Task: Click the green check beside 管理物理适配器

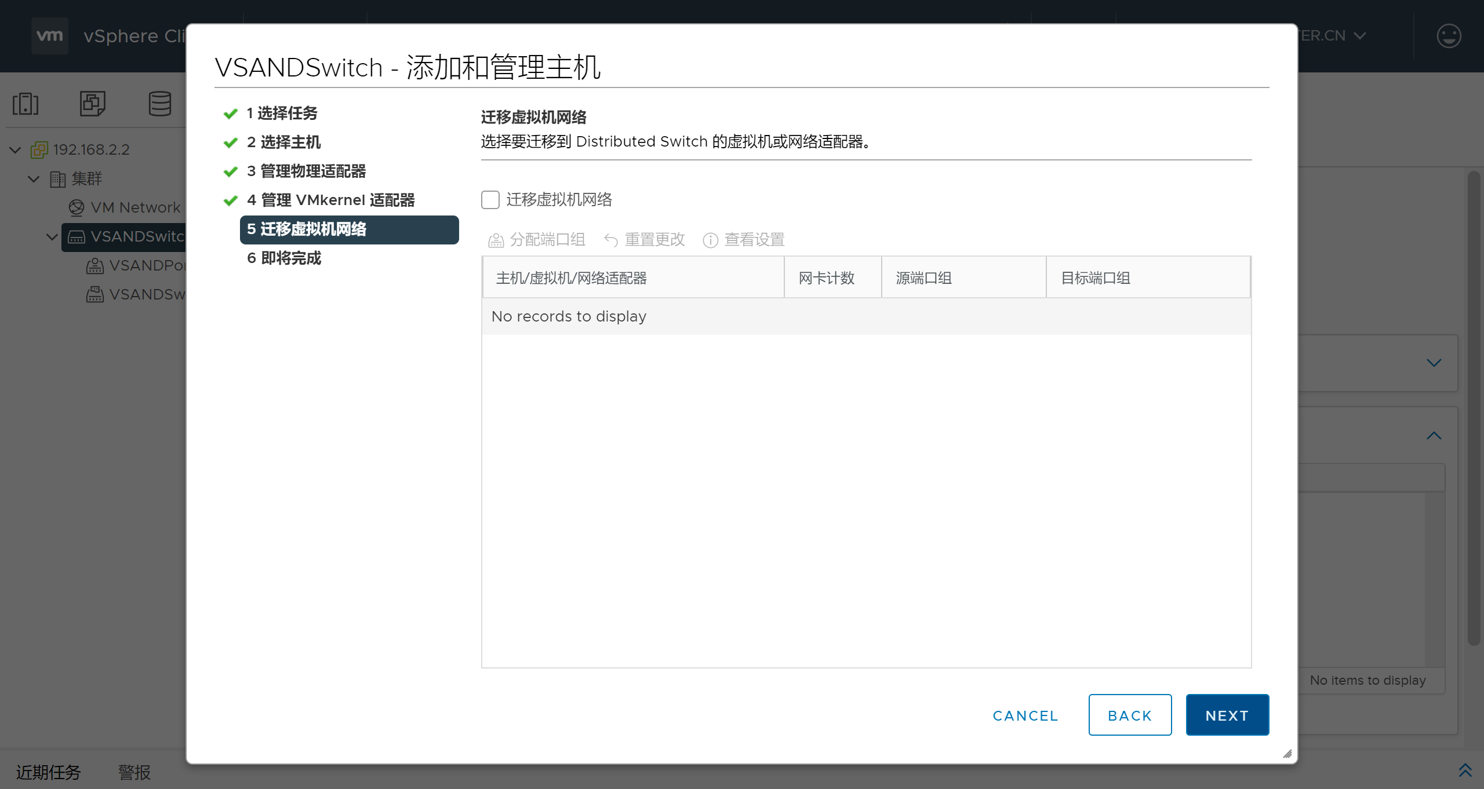Action: [x=231, y=171]
